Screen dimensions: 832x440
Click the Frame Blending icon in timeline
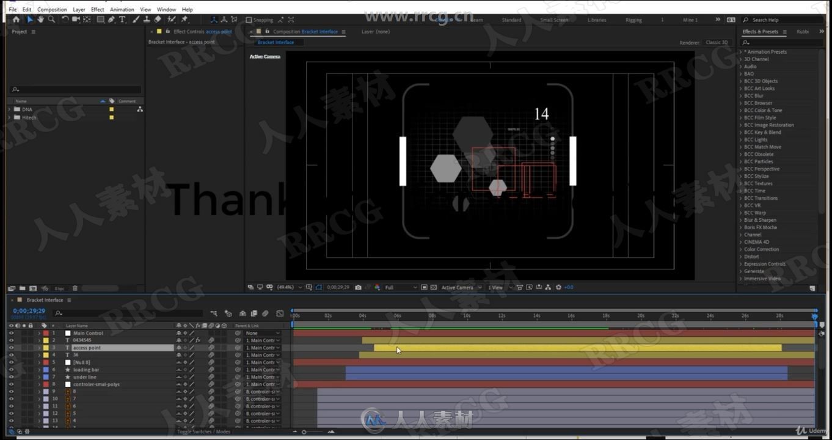[x=254, y=313]
